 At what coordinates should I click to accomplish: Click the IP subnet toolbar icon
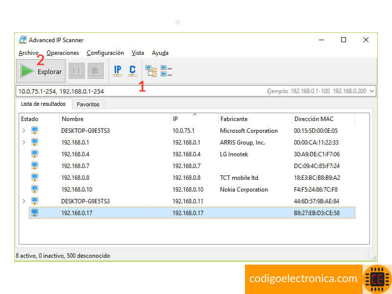[x=118, y=71]
